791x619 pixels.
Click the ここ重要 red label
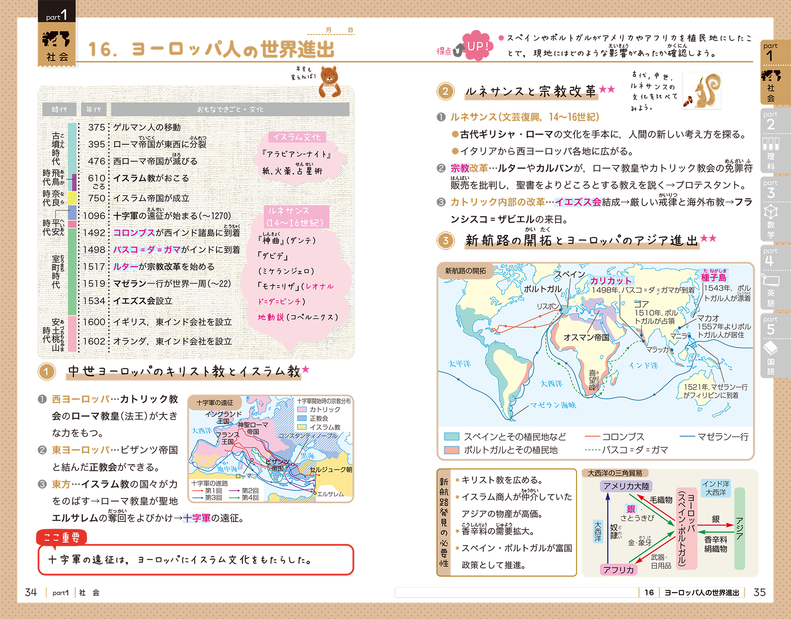click(x=61, y=538)
